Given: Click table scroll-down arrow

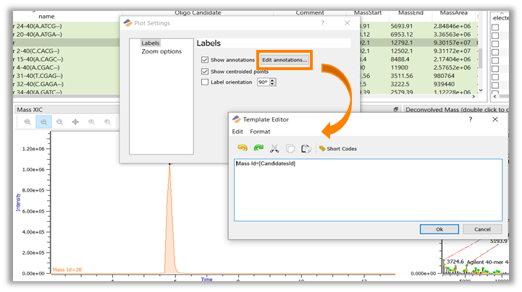Looking at the screenshot, I should coord(481,90).
